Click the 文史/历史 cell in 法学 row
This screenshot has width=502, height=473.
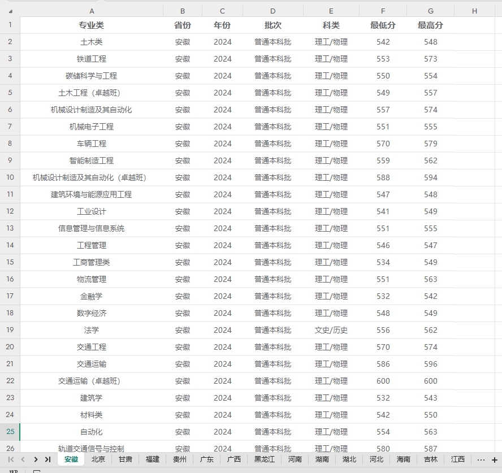[x=331, y=330]
